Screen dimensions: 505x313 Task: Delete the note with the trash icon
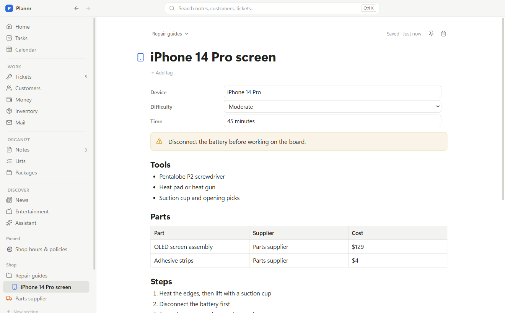pyautogui.click(x=443, y=34)
